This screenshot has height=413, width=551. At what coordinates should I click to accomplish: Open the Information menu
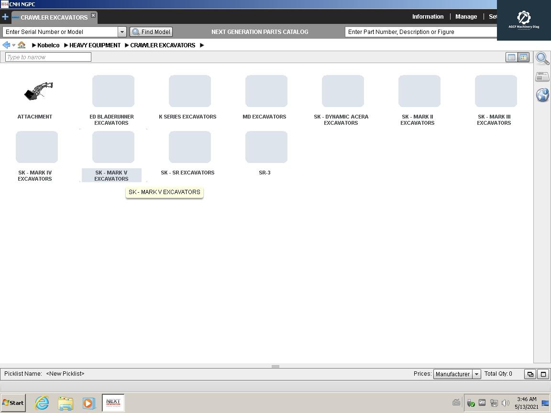(428, 16)
